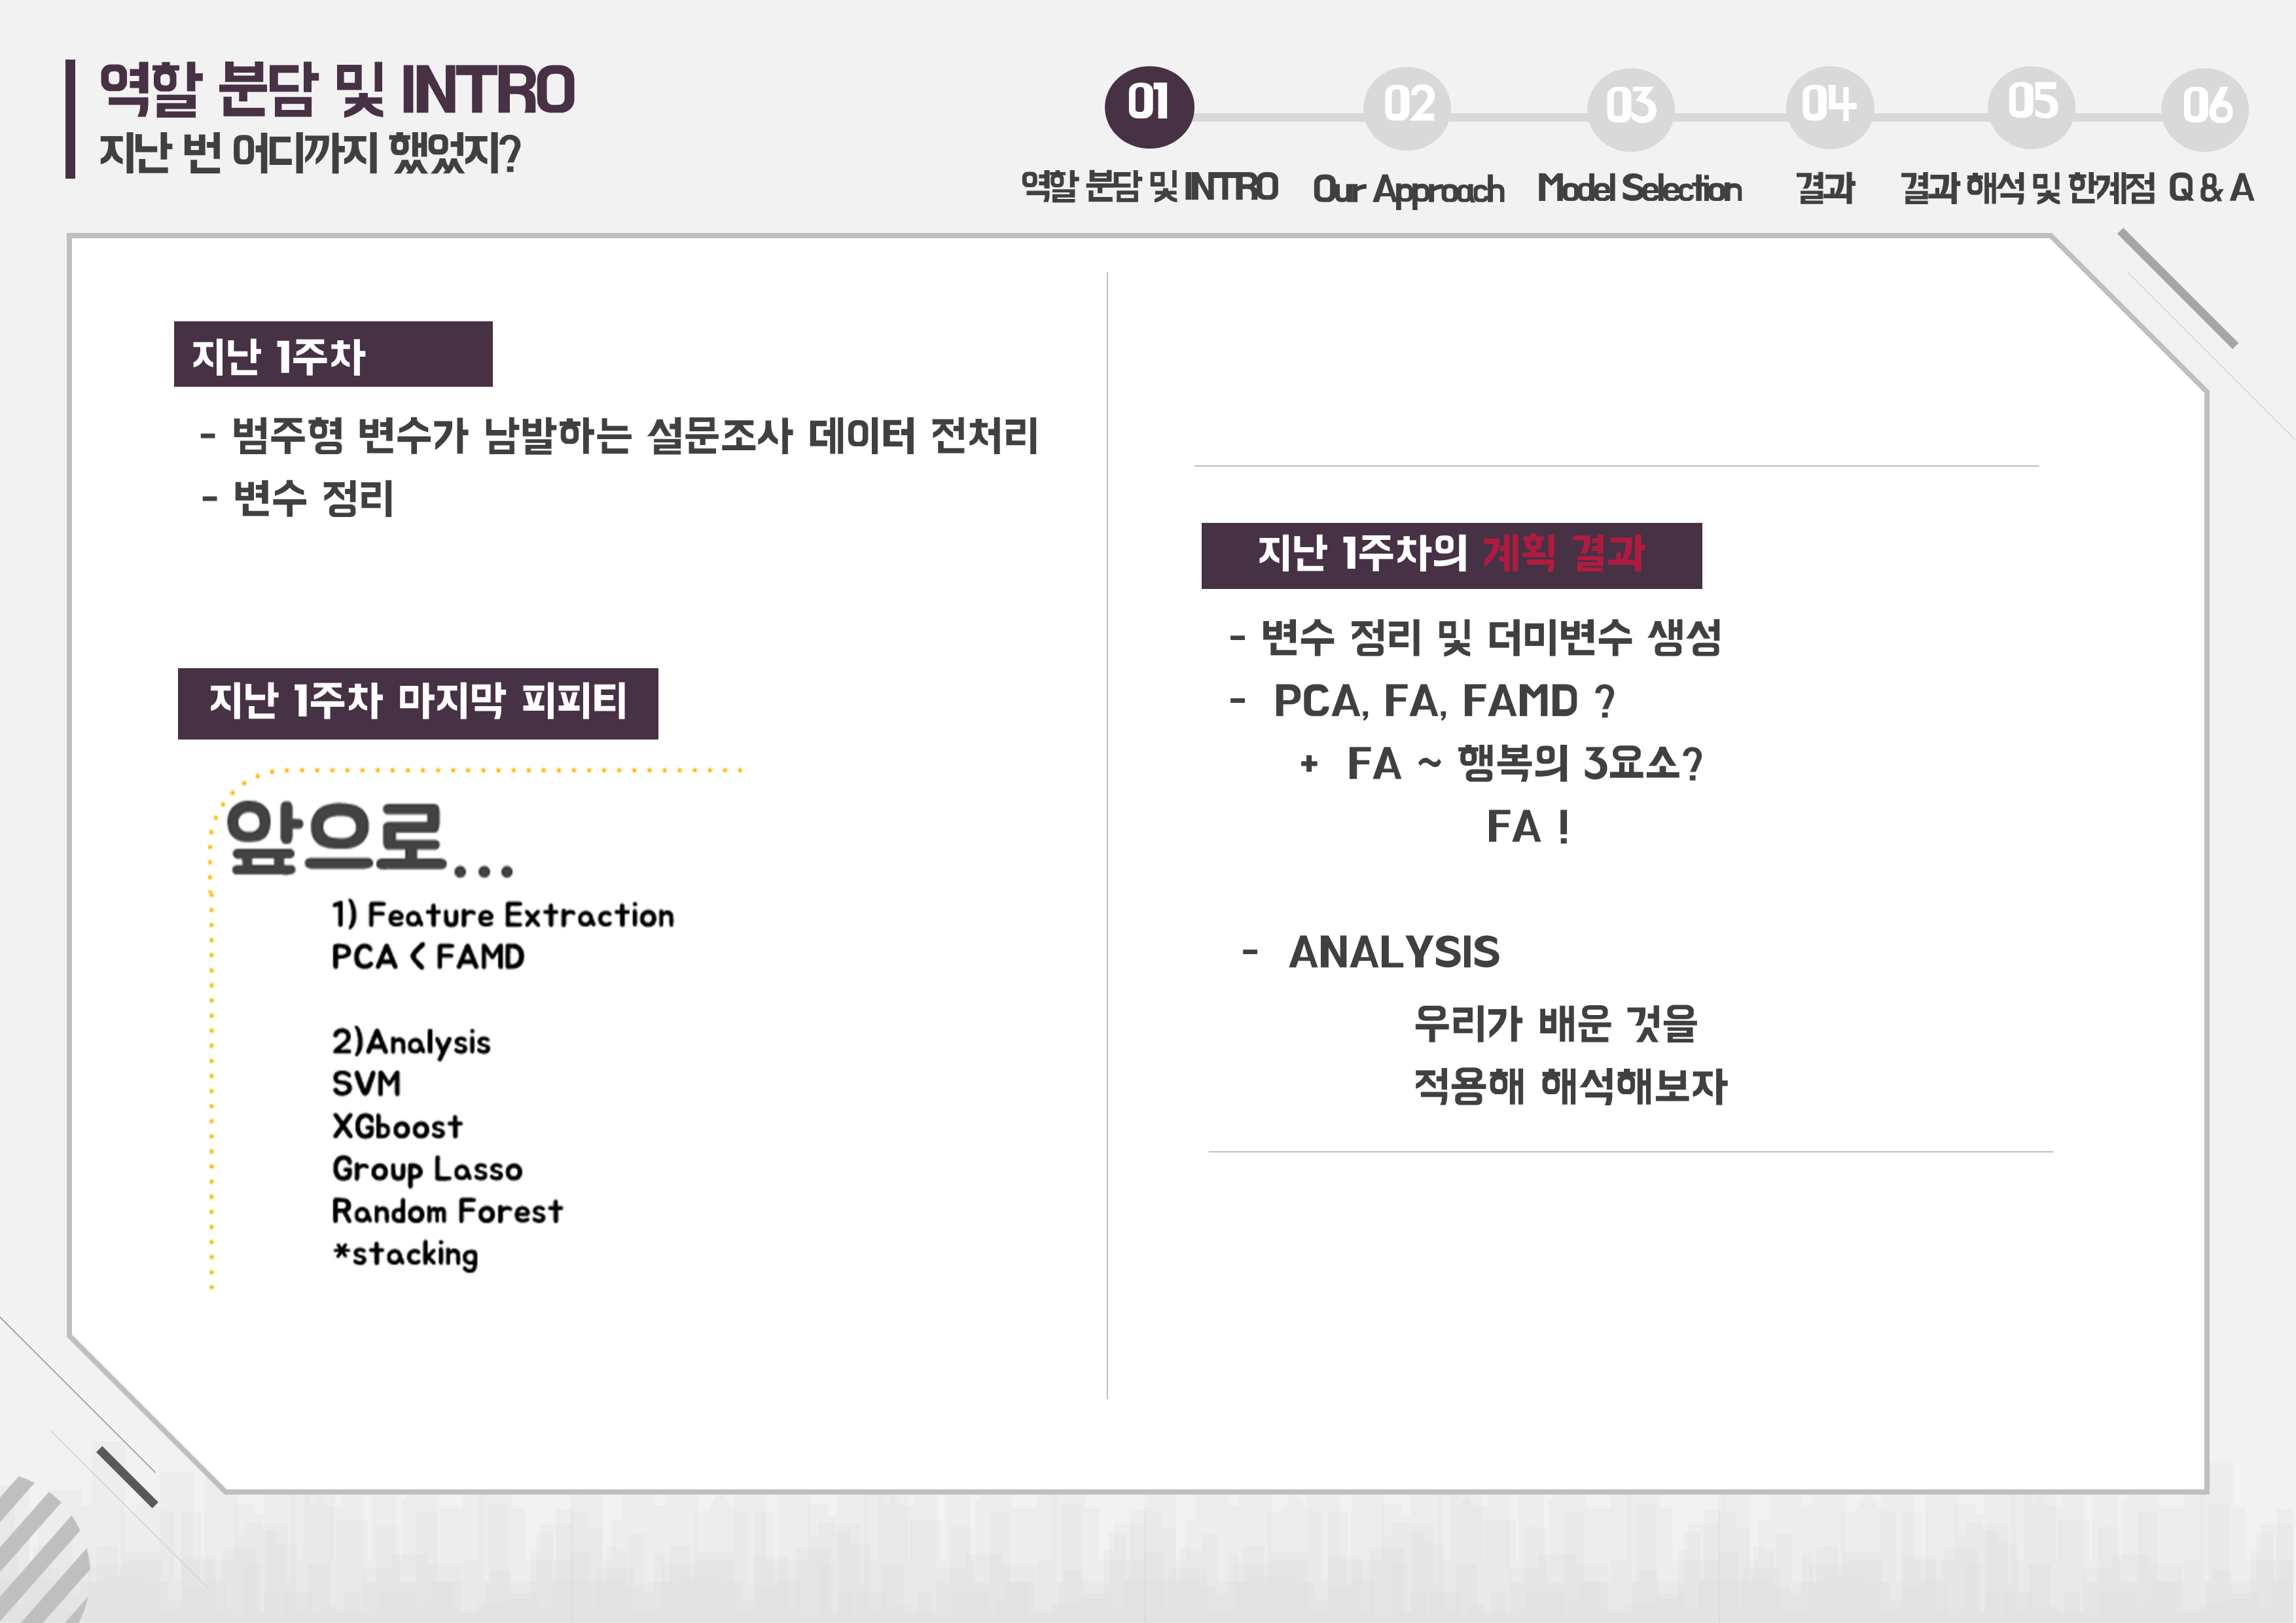Select the 'Model Selection' step label
The width and height of the screenshot is (2296, 1623).
[x=1639, y=188]
